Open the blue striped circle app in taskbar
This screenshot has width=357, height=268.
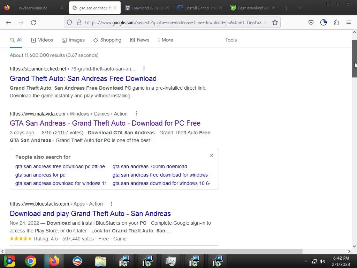tap(77, 261)
